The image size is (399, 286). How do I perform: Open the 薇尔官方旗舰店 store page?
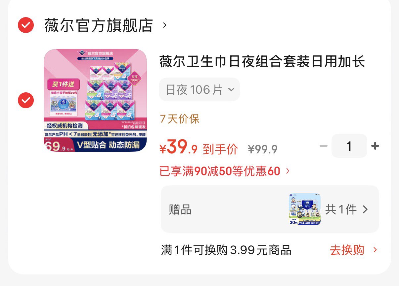point(99,25)
